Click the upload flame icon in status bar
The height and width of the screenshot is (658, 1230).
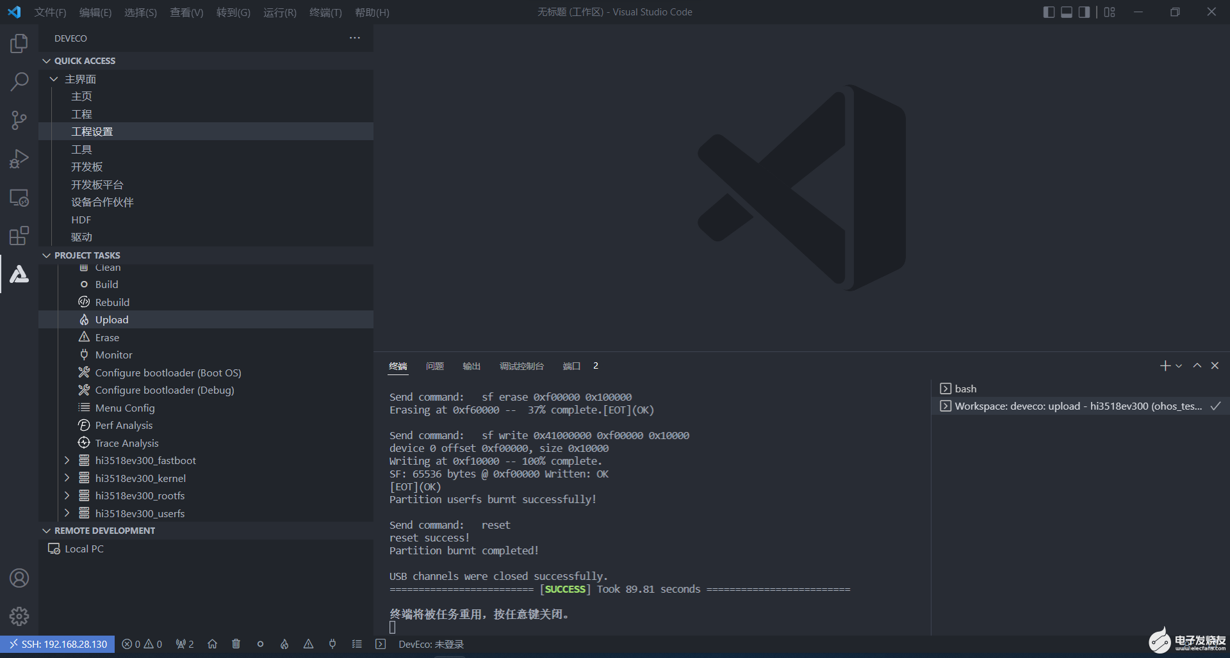point(284,644)
